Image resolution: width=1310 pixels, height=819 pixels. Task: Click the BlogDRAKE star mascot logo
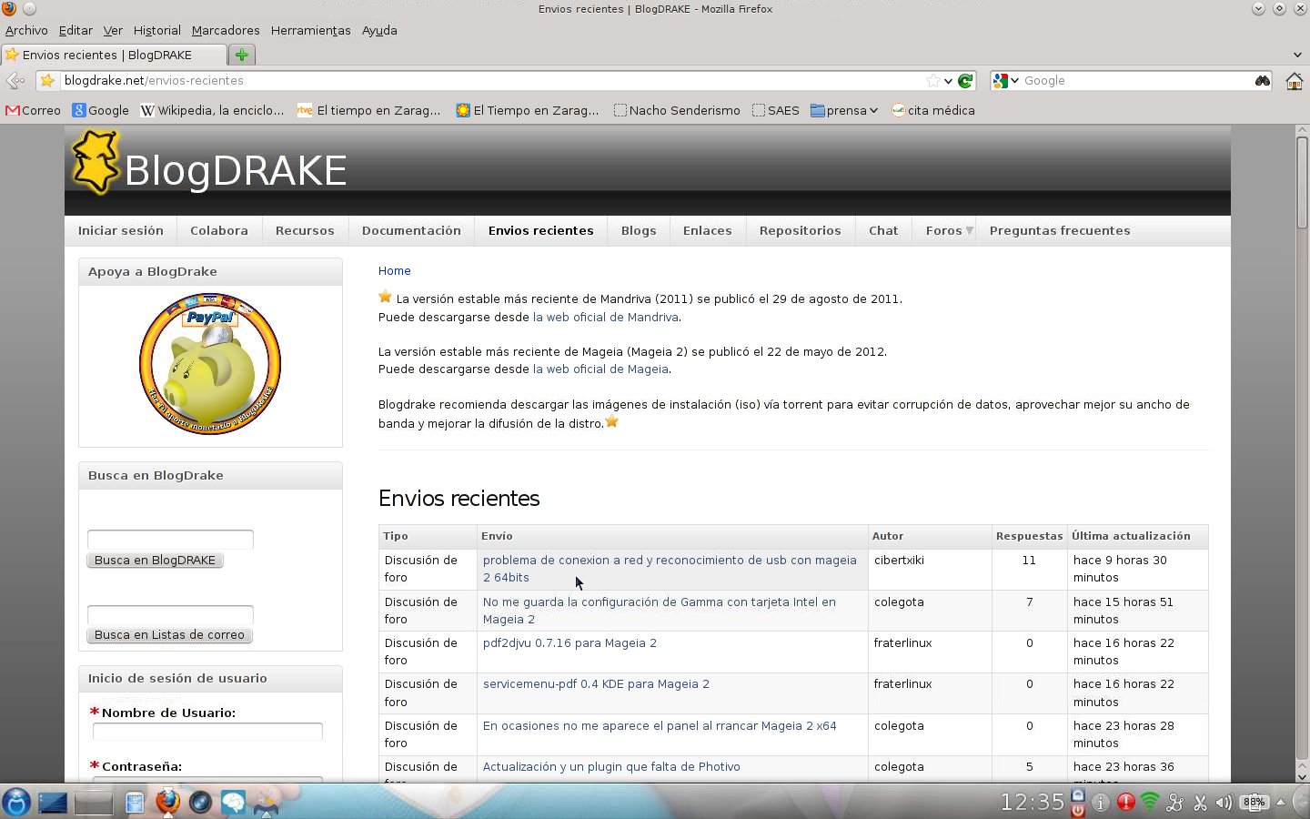pos(96,162)
